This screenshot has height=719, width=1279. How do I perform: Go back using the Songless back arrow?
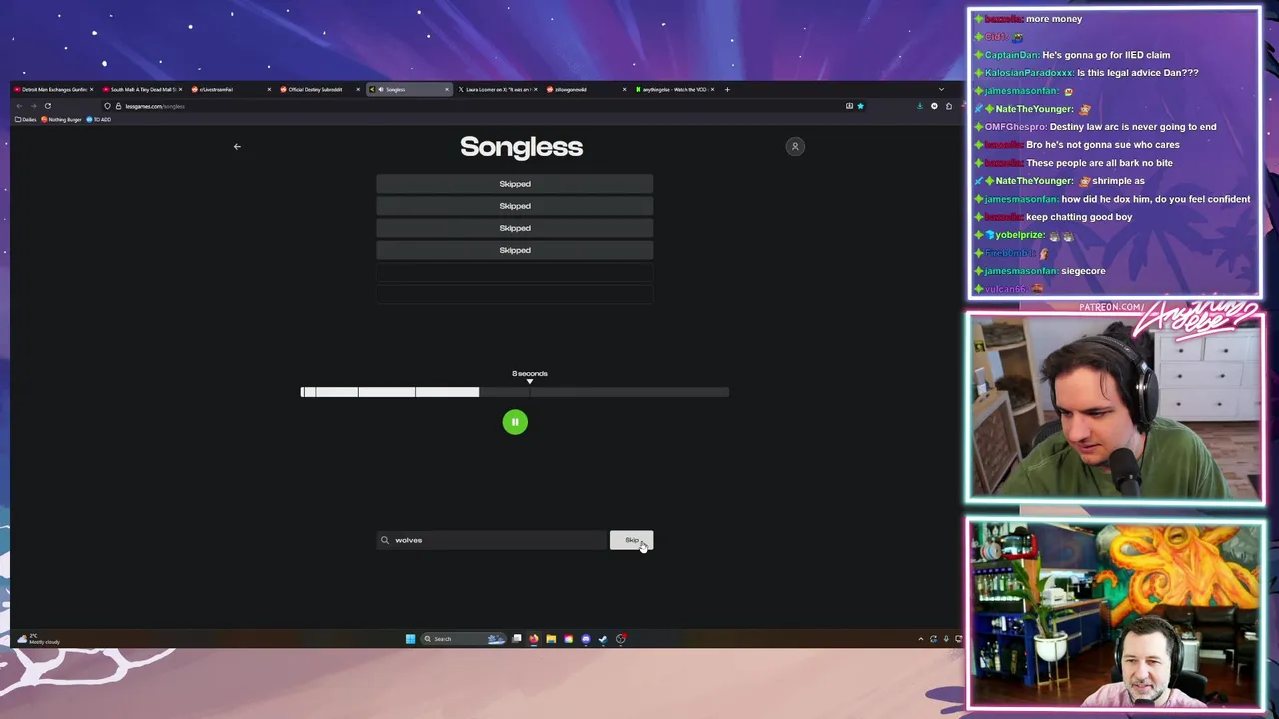[x=237, y=147]
